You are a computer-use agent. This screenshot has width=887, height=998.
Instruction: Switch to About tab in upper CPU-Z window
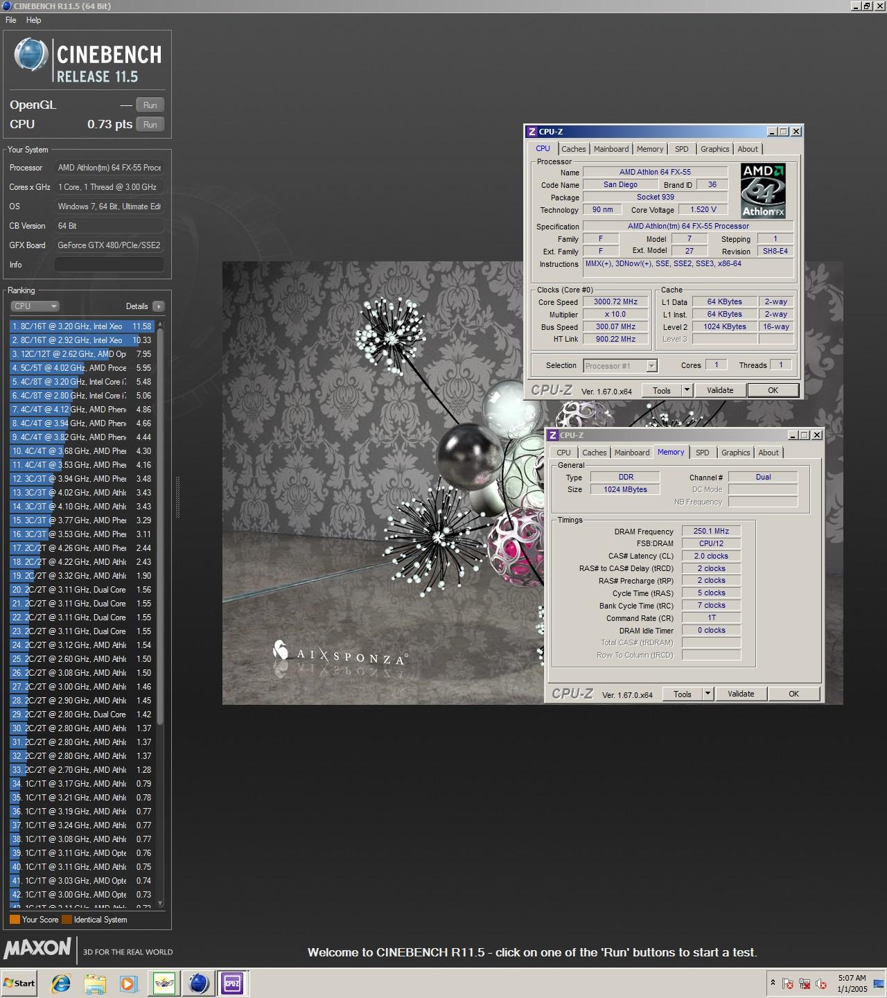point(748,149)
